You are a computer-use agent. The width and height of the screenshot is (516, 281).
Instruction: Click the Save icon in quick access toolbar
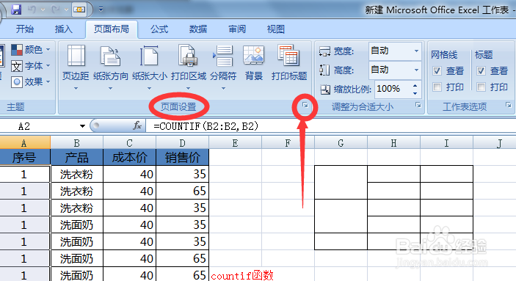pos(16,10)
